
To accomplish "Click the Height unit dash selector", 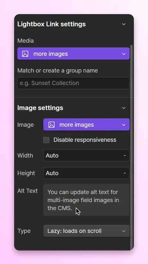I will (x=125, y=173).
